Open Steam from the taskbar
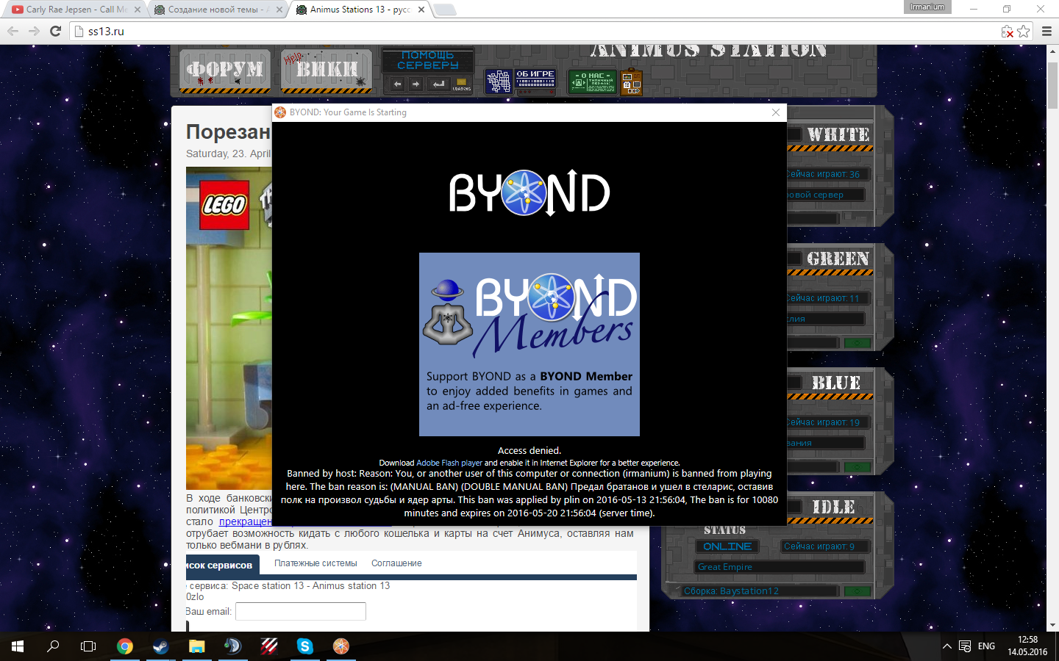This screenshot has height=661, width=1059. click(x=160, y=646)
